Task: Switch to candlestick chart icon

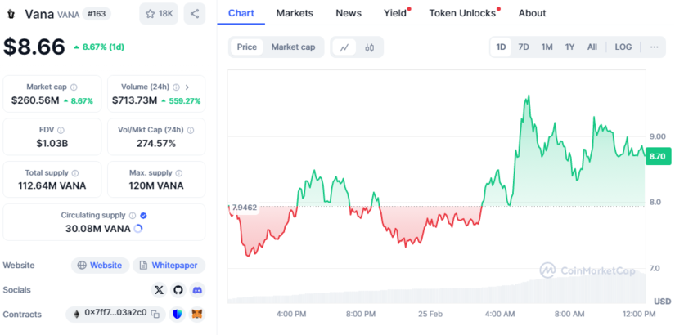Action: coord(369,47)
